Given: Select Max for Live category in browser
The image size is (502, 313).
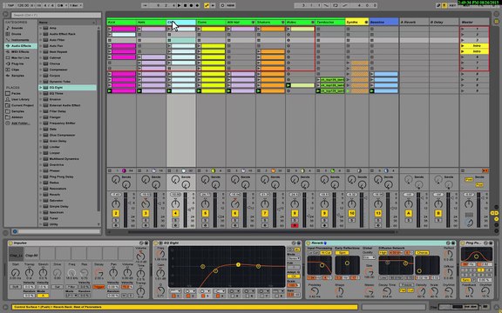Looking at the screenshot, I should (x=20, y=57).
